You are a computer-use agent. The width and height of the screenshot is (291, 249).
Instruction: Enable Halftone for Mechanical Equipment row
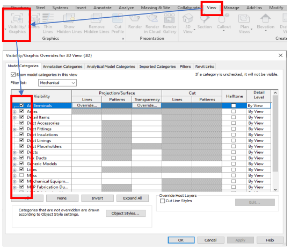pos(234,181)
